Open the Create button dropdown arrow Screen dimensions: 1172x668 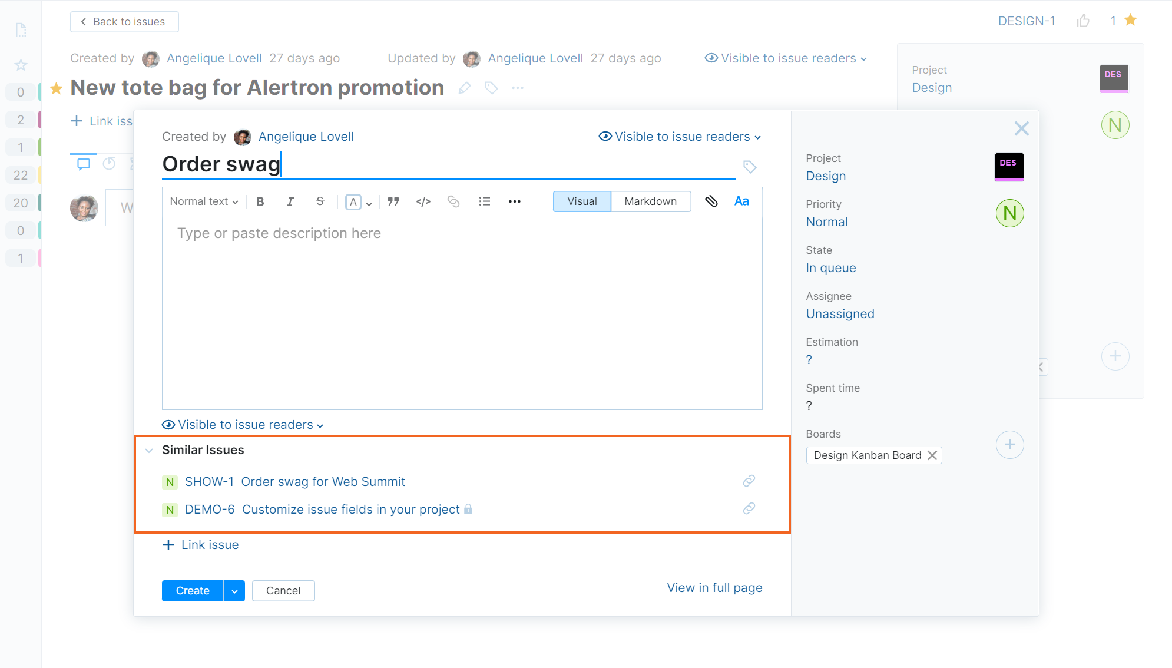tap(234, 590)
